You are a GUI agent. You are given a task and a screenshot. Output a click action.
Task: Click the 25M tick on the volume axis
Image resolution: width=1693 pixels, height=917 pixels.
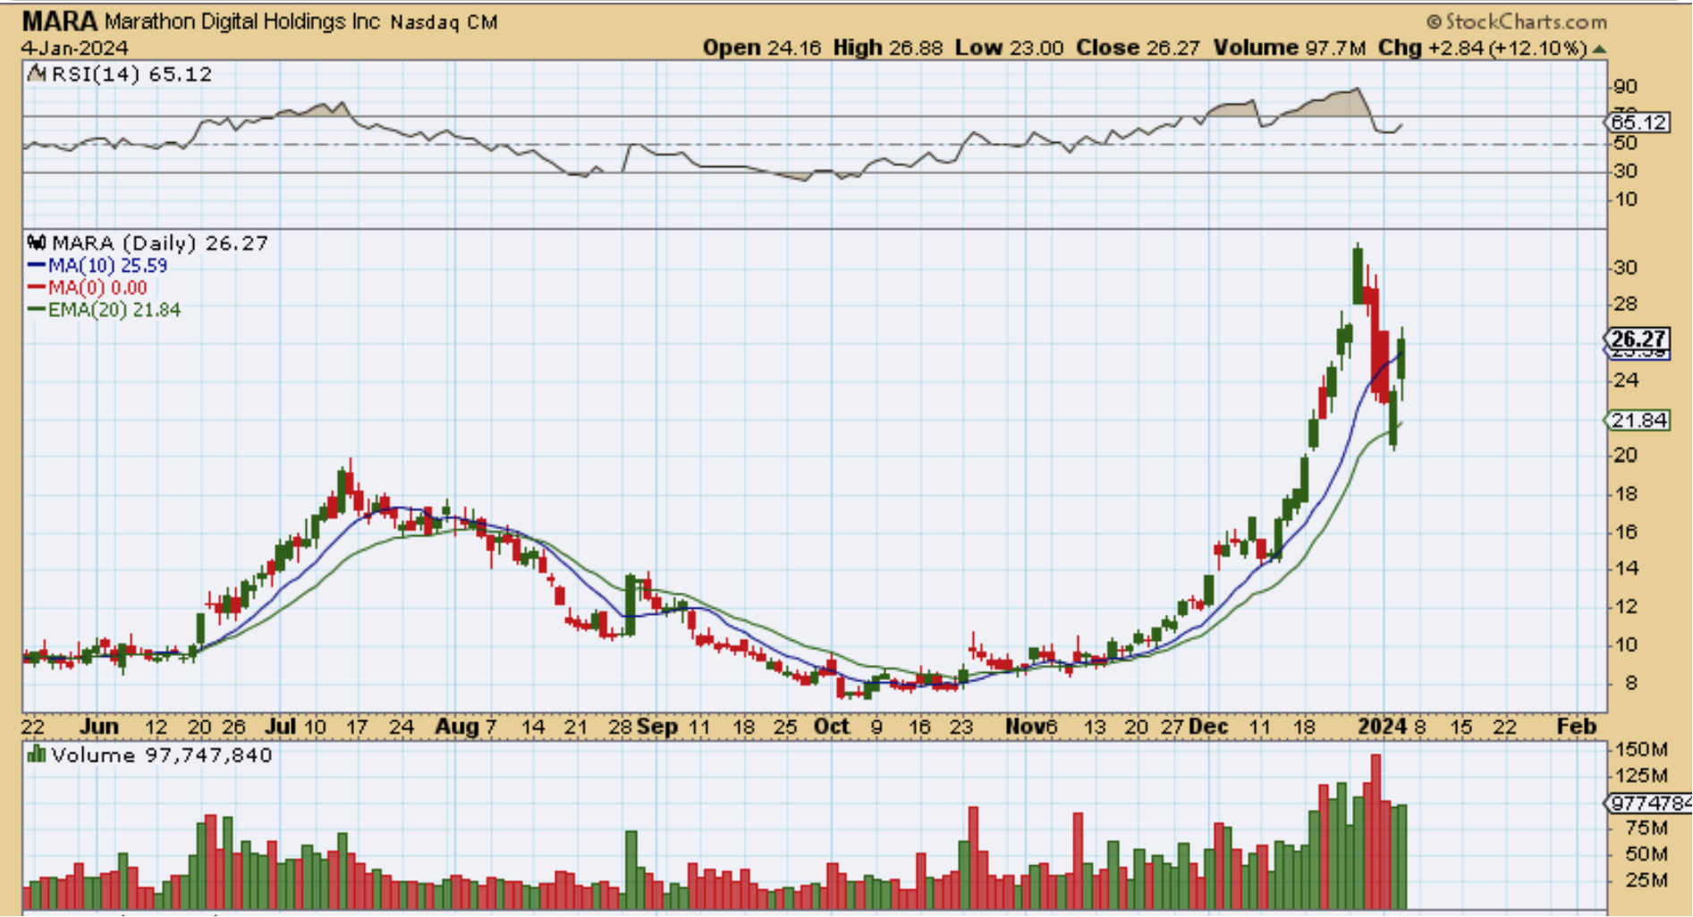pyautogui.click(x=1646, y=881)
